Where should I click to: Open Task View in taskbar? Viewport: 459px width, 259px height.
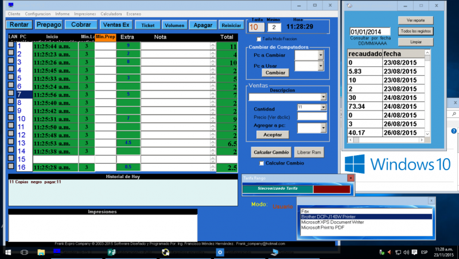point(24,252)
